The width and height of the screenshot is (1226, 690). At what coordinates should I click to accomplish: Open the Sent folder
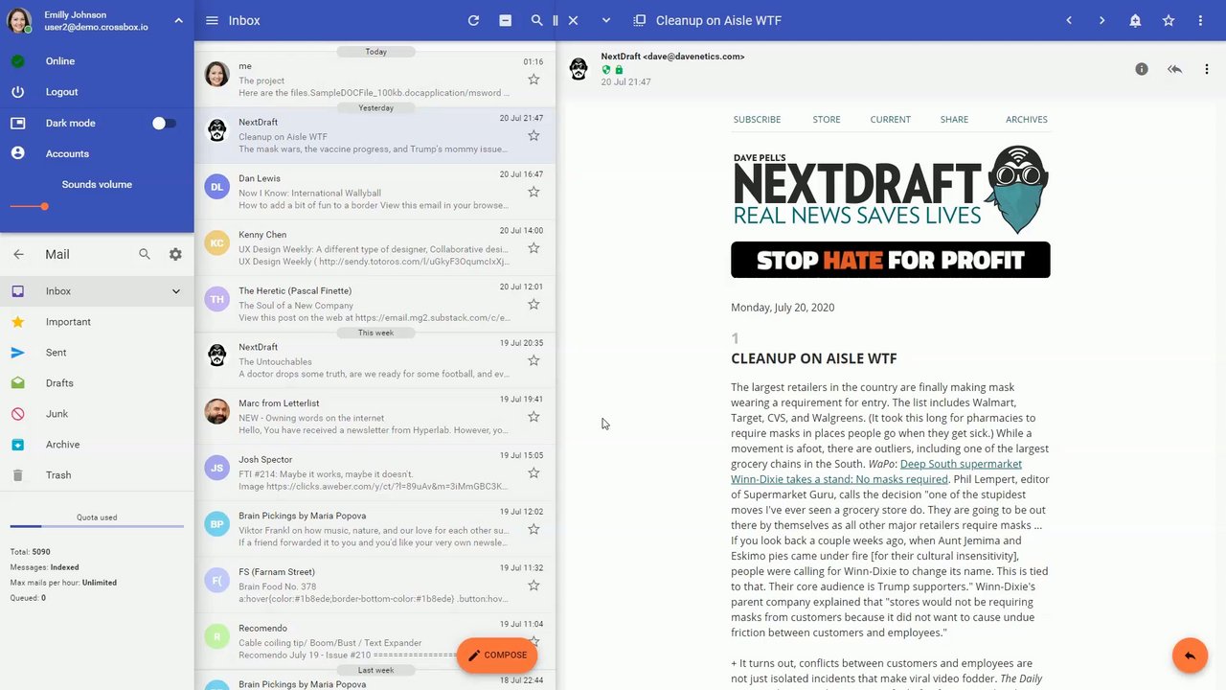click(97, 353)
